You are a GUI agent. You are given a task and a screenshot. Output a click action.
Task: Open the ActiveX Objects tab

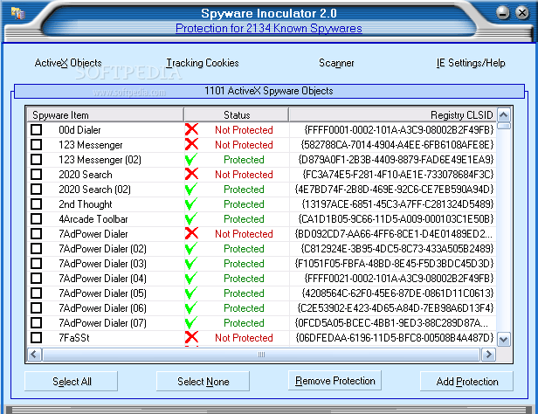pyautogui.click(x=68, y=63)
